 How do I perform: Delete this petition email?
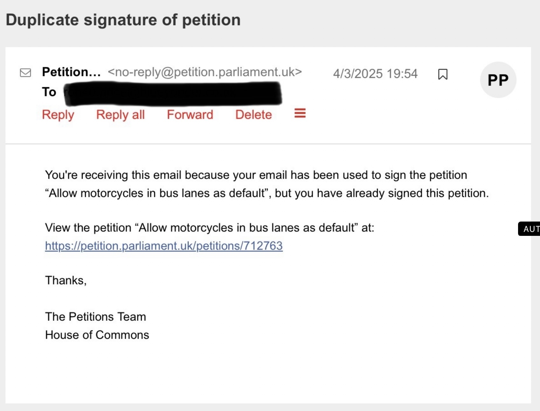253,115
